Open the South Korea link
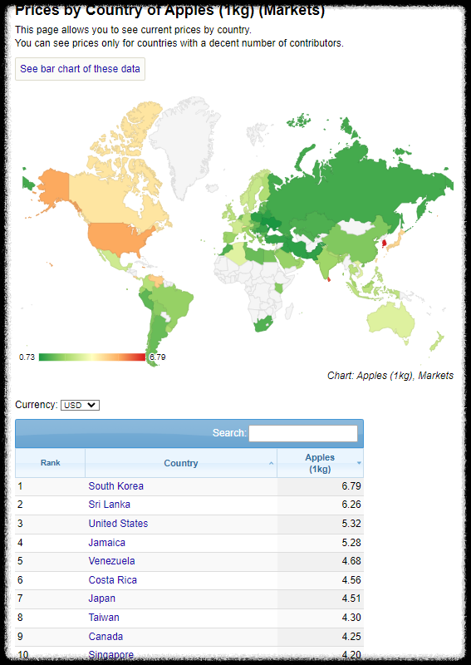 (x=115, y=486)
